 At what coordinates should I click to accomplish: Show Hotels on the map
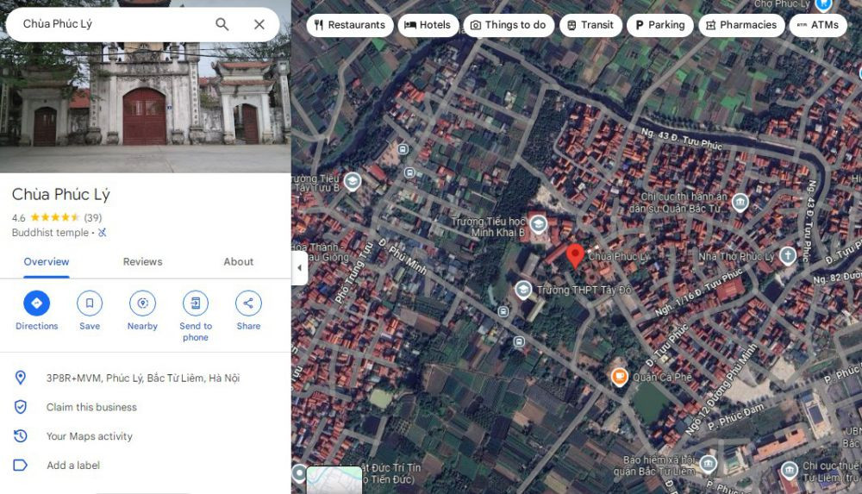[x=428, y=25]
